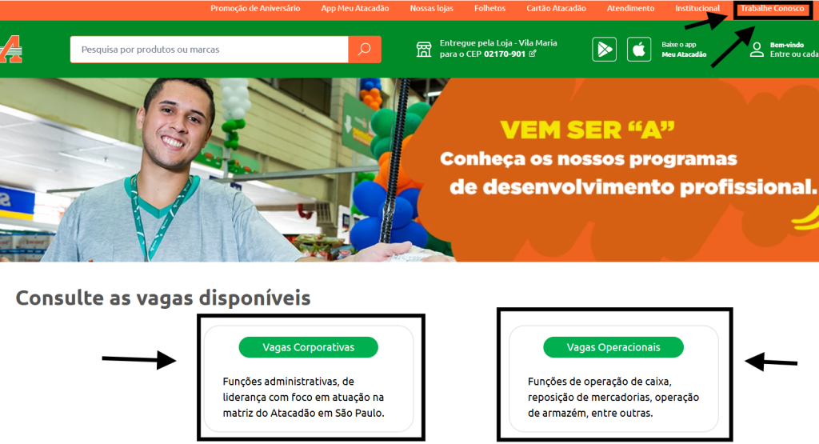
Task: Open the Trabalhe Conosco menu item
Action: point(772,8)
